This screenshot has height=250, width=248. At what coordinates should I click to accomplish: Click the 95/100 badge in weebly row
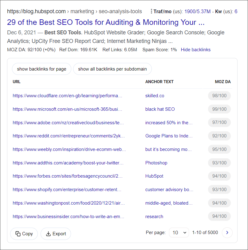click(x=219, y=149)
